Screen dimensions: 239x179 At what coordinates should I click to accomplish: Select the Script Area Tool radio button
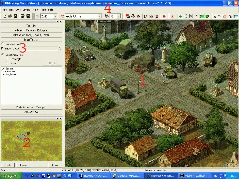3,55
